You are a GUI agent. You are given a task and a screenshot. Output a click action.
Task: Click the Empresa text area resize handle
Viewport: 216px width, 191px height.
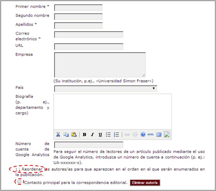[x=144, y=75]
